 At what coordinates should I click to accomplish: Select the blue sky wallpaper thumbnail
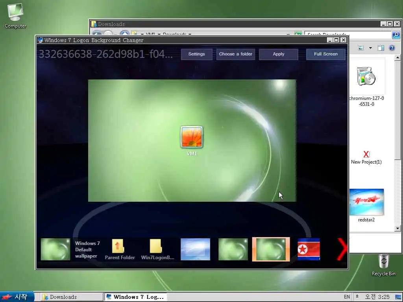(x=195, y=249)
